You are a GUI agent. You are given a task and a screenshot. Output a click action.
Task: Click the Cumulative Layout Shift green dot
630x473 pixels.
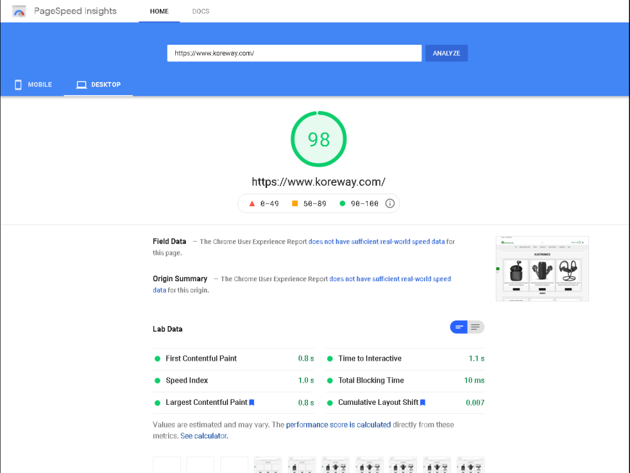click(330, 402)
